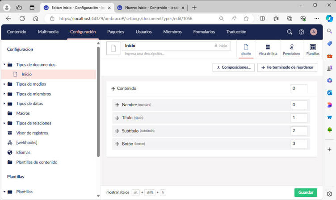This screenshot has height=200, width=336.
Task: Expand the Tipos de medios tree node
Action: click(x=4, y=84)
